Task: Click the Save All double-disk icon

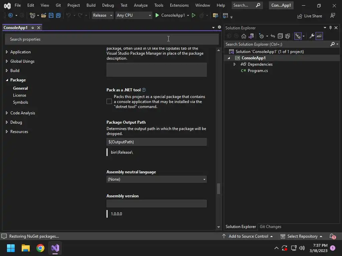Action: [x=58, y=15]
